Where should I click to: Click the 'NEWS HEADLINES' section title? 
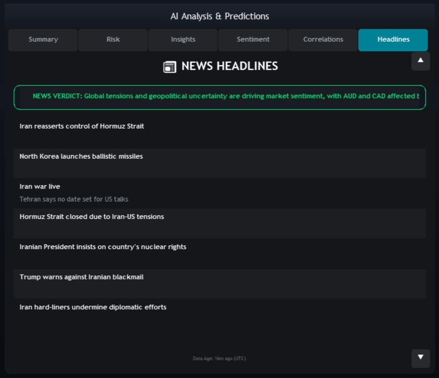pos(230,66)
